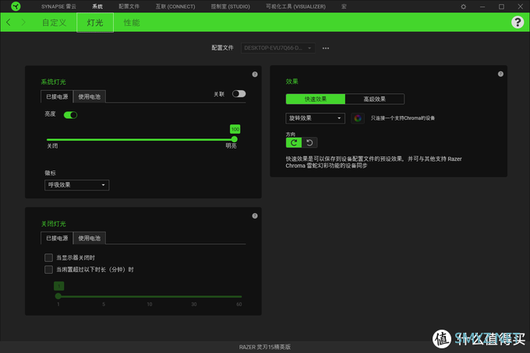Open the 可视化工具 (VISUALIZER) menu

[x=295, y=6]
